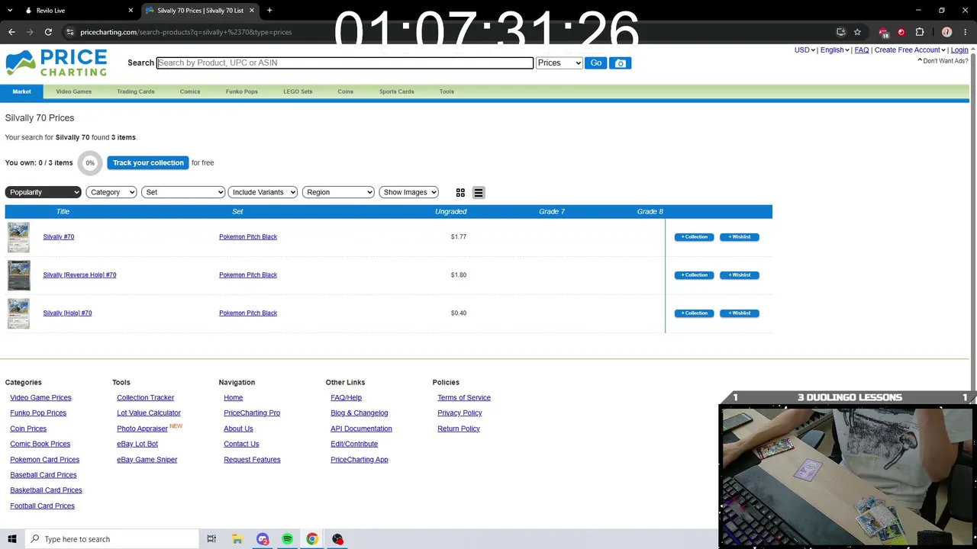Open Task View on the taskbar
The width and height of the screenshot is (977, 549).
211,539
